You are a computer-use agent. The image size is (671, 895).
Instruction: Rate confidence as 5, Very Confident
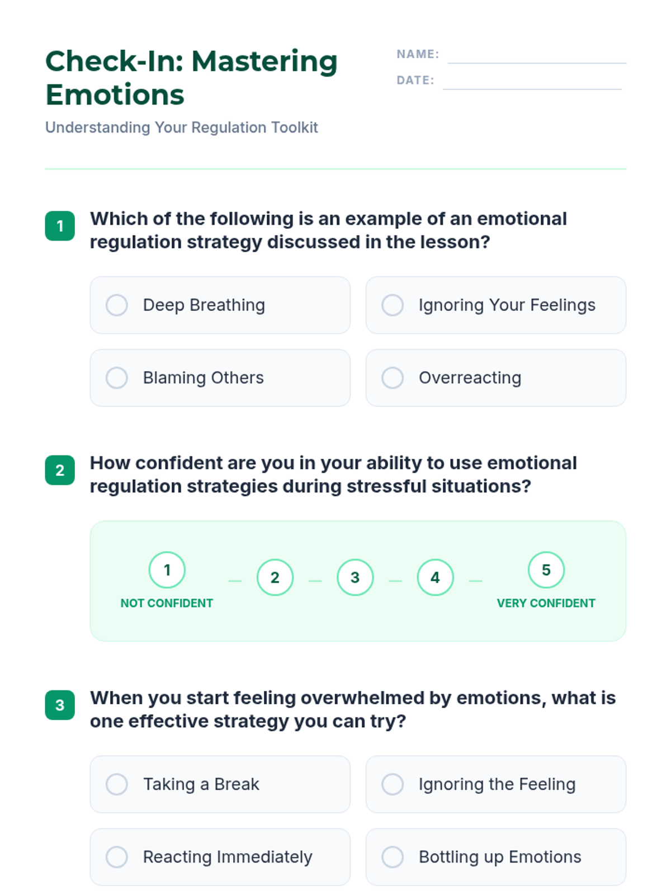point(546,570)
